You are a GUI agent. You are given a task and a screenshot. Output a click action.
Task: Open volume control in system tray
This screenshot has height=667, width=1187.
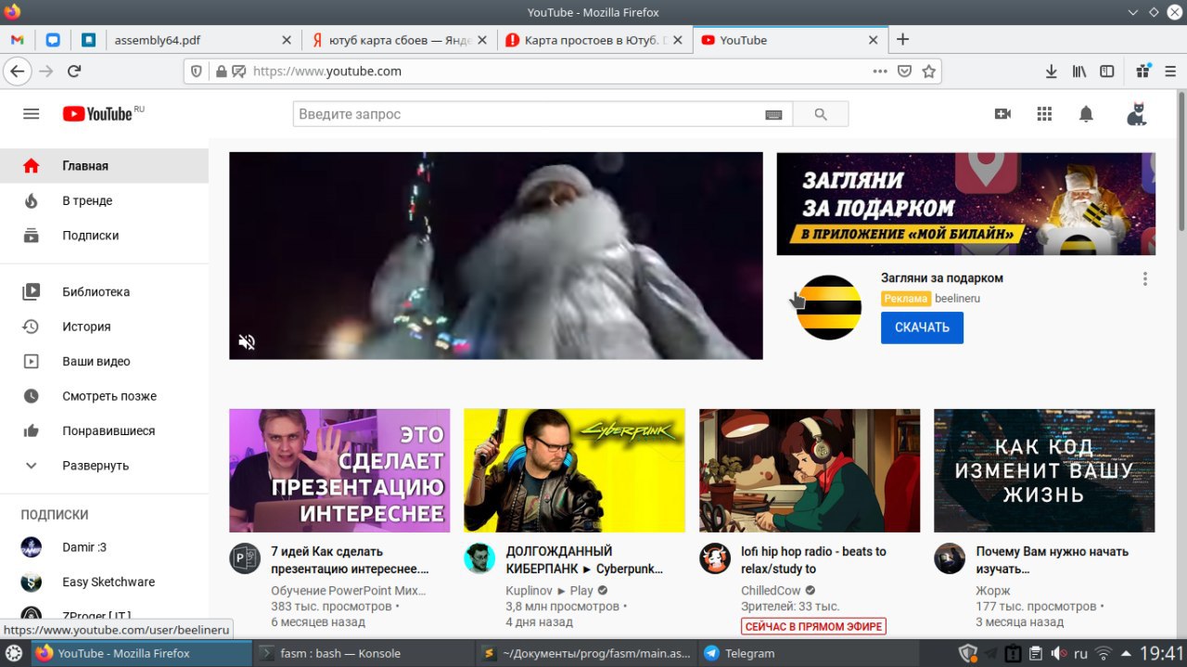pyautogui.click(x=1059, y=653)
